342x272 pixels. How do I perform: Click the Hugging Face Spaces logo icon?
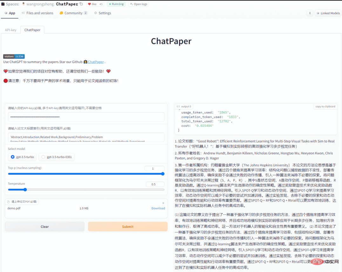3,4
